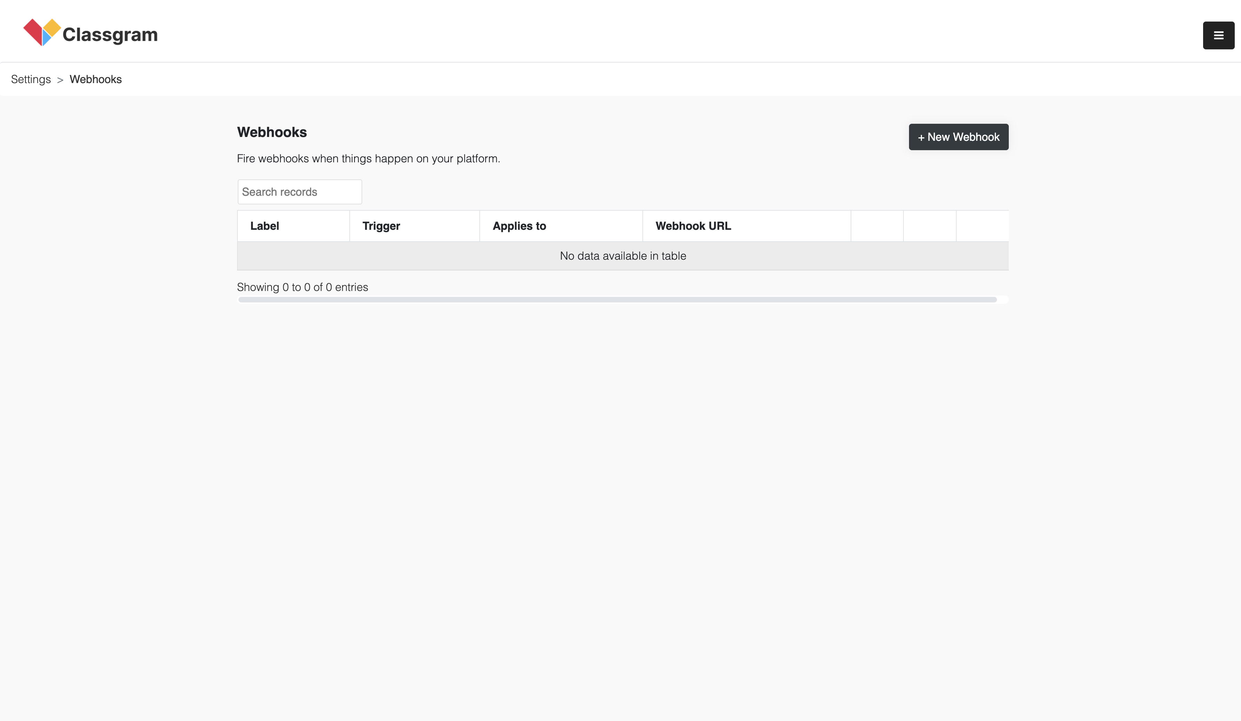Create a new webhook
Screen dimensions: 1241x721
point(958,137)
